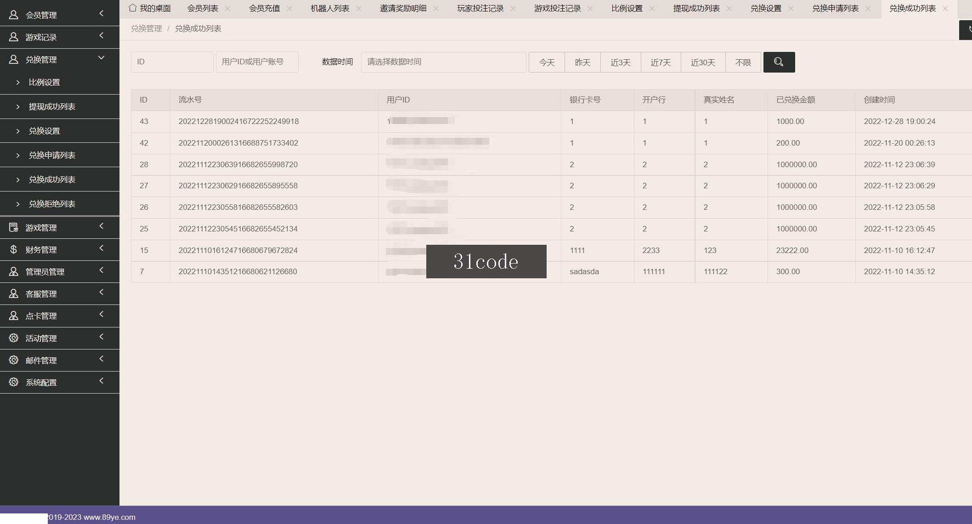Viewport: 972px width, 524px height.
Task: Filter records by 近7天
Action: [661, 62]
